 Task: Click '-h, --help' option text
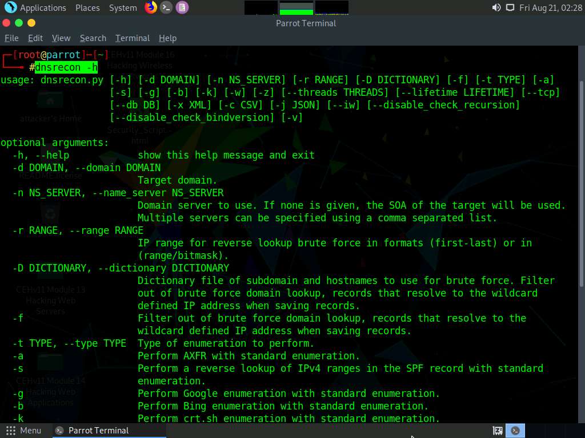click(41, 155)
